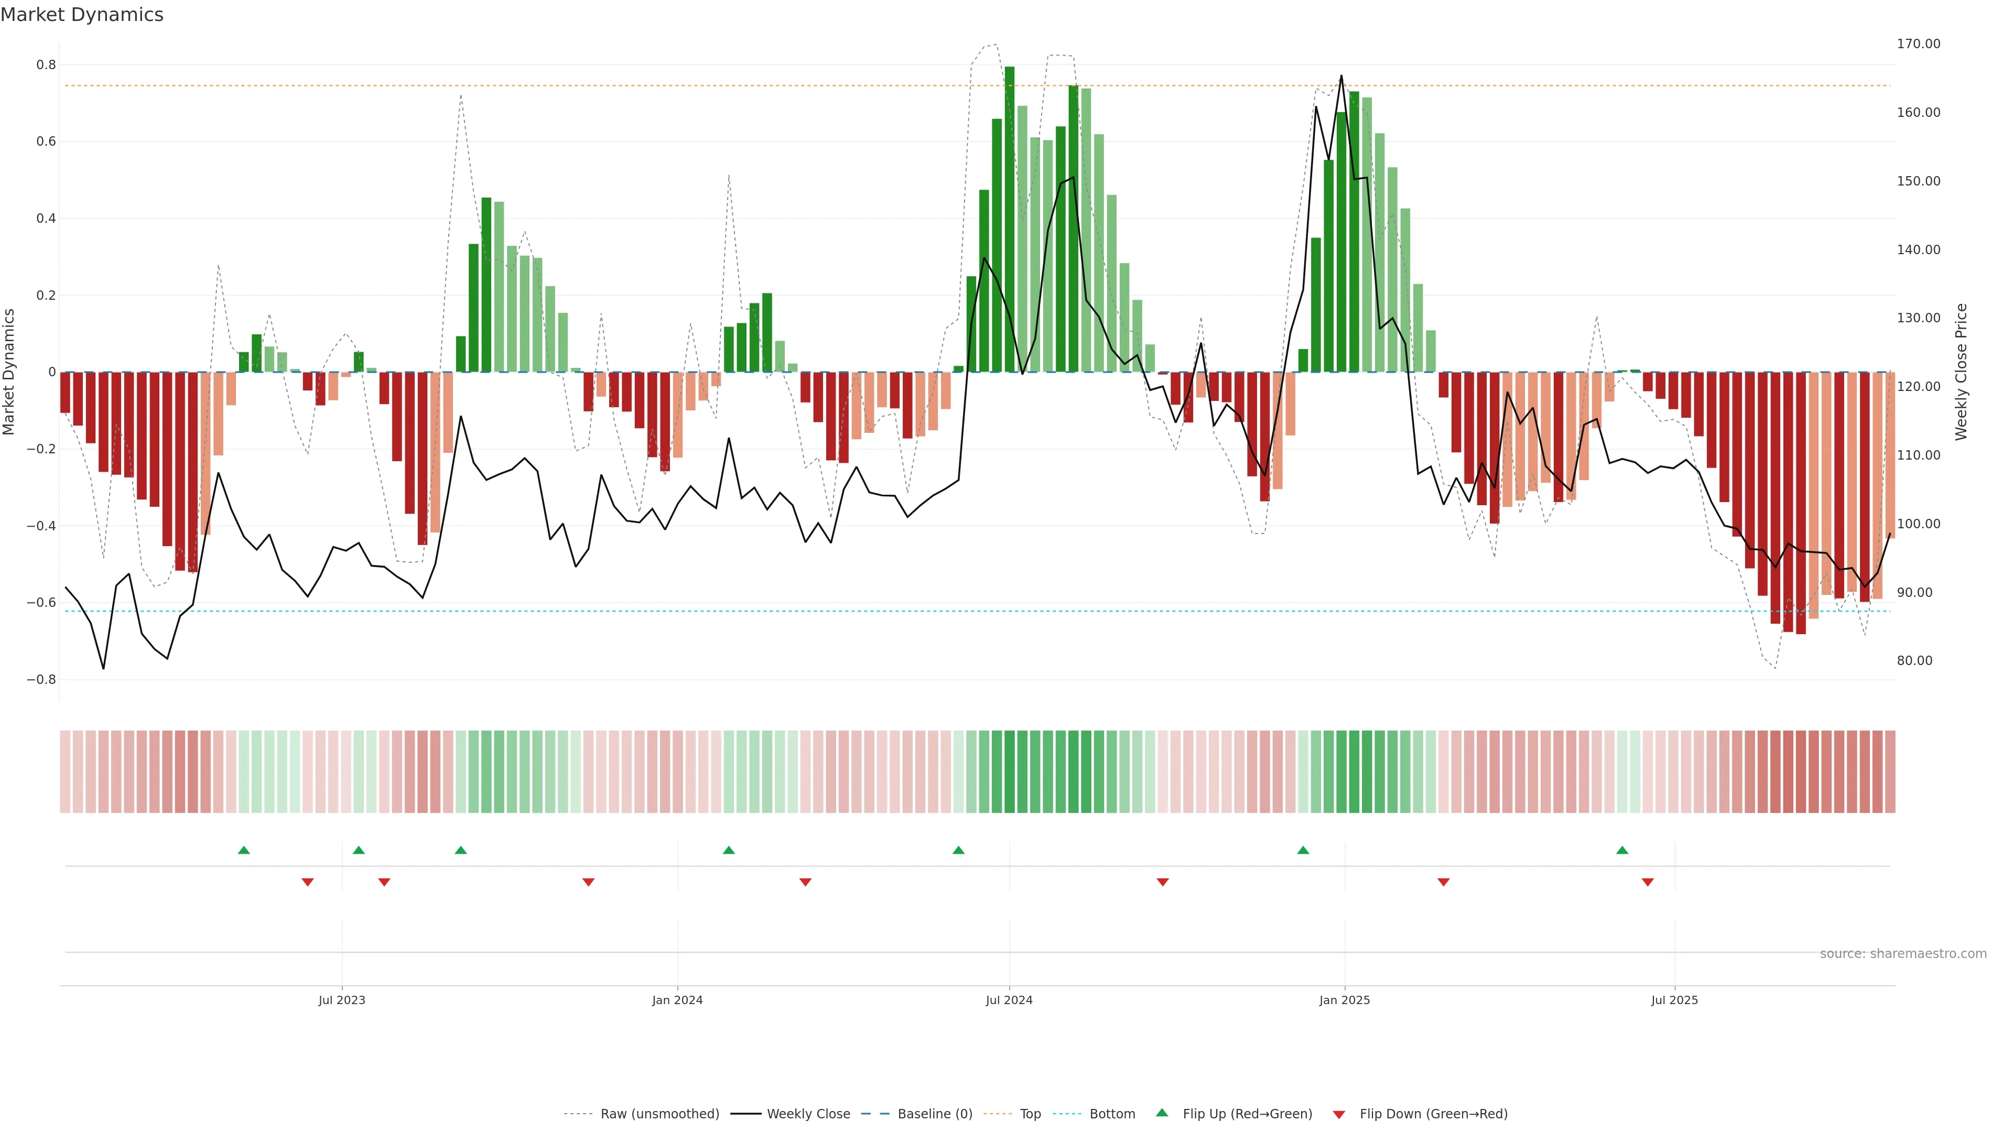Click the Market Dynamics chart title

82,15
